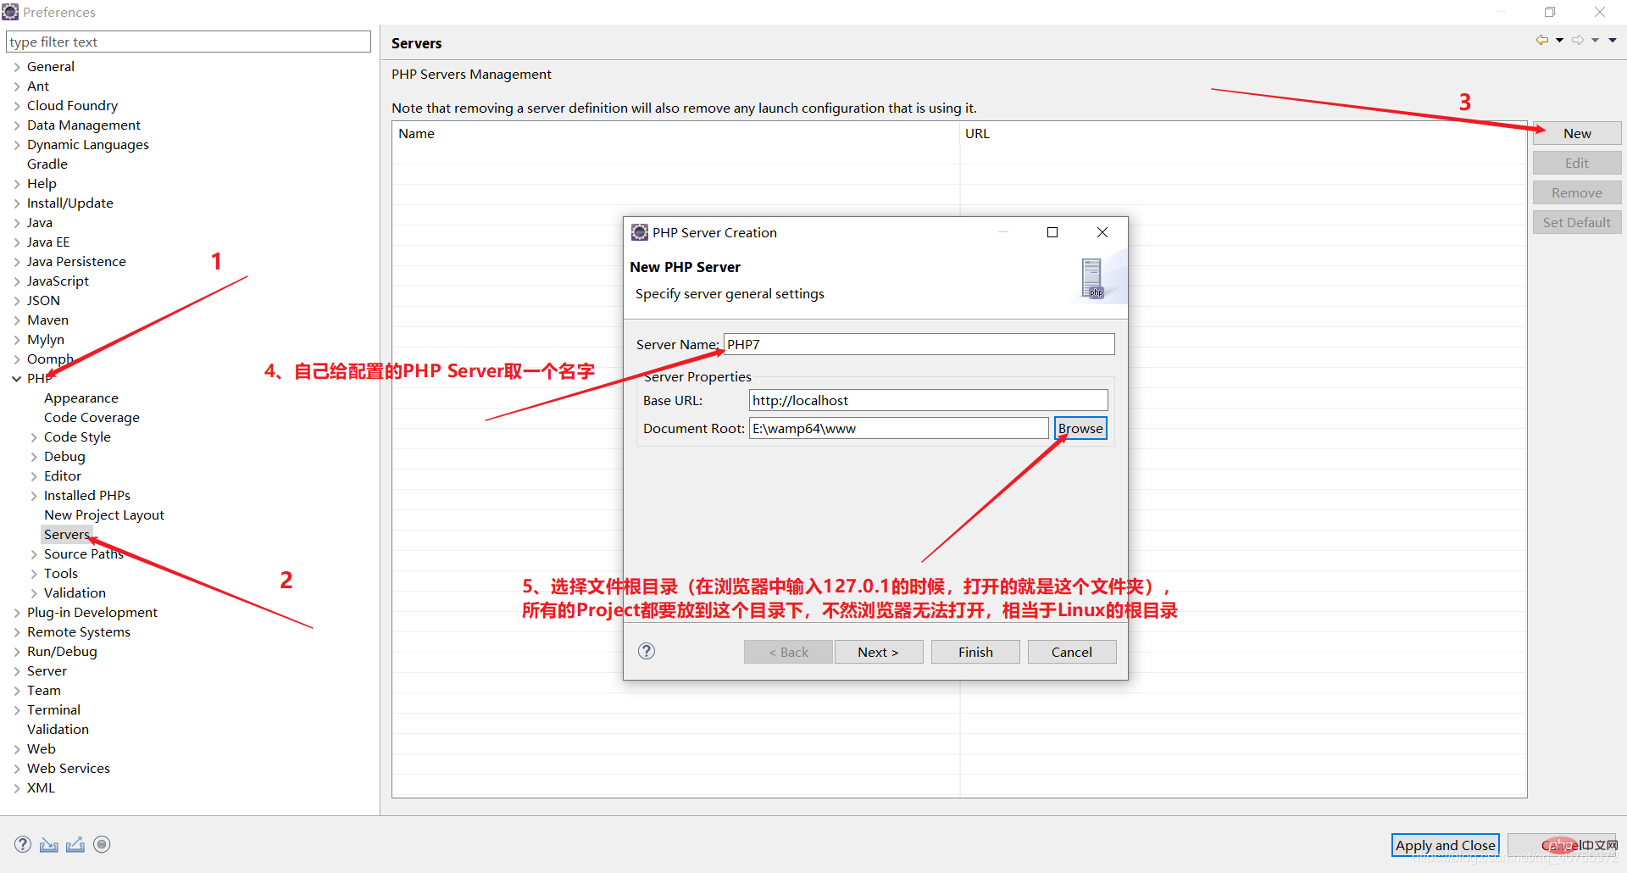1627x873 pixels.
Task: Select Editor under PHP
Action: [x=63, y=475]
